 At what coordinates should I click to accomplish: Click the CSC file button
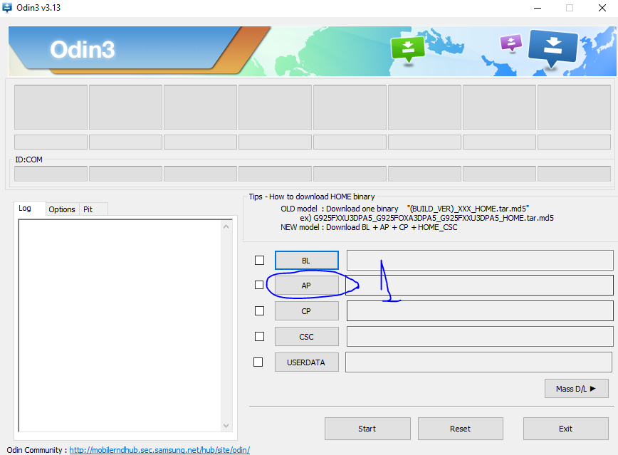tap(307, 337)
